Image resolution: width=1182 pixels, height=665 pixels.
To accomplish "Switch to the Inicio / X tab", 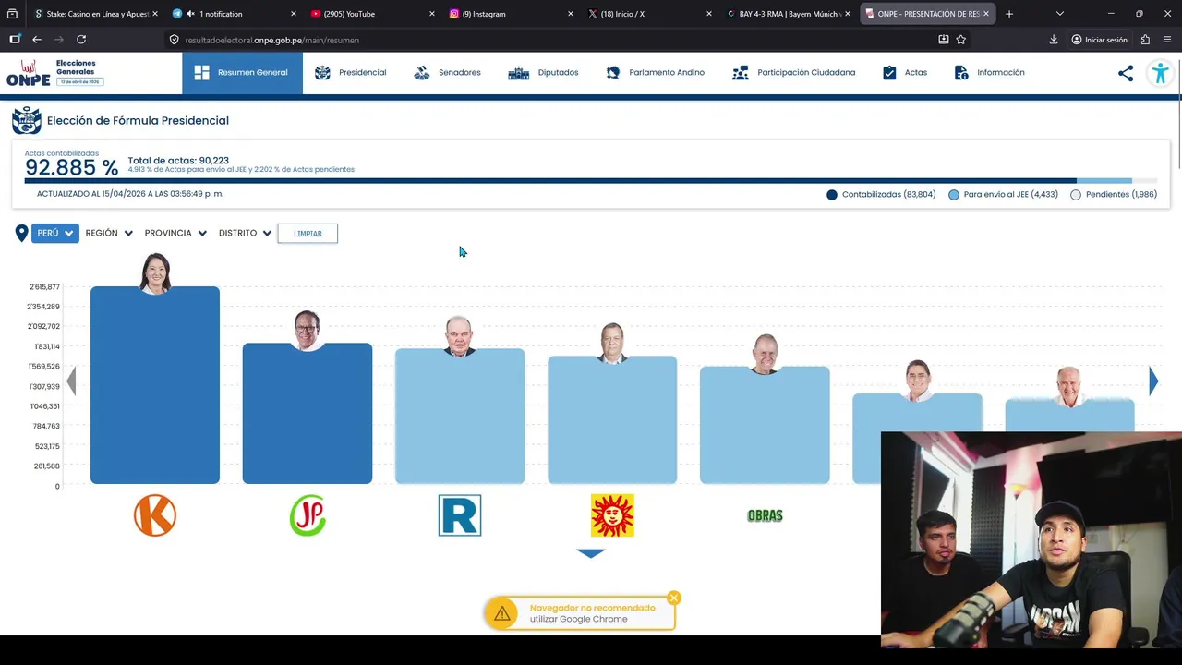I will point(650,14).
